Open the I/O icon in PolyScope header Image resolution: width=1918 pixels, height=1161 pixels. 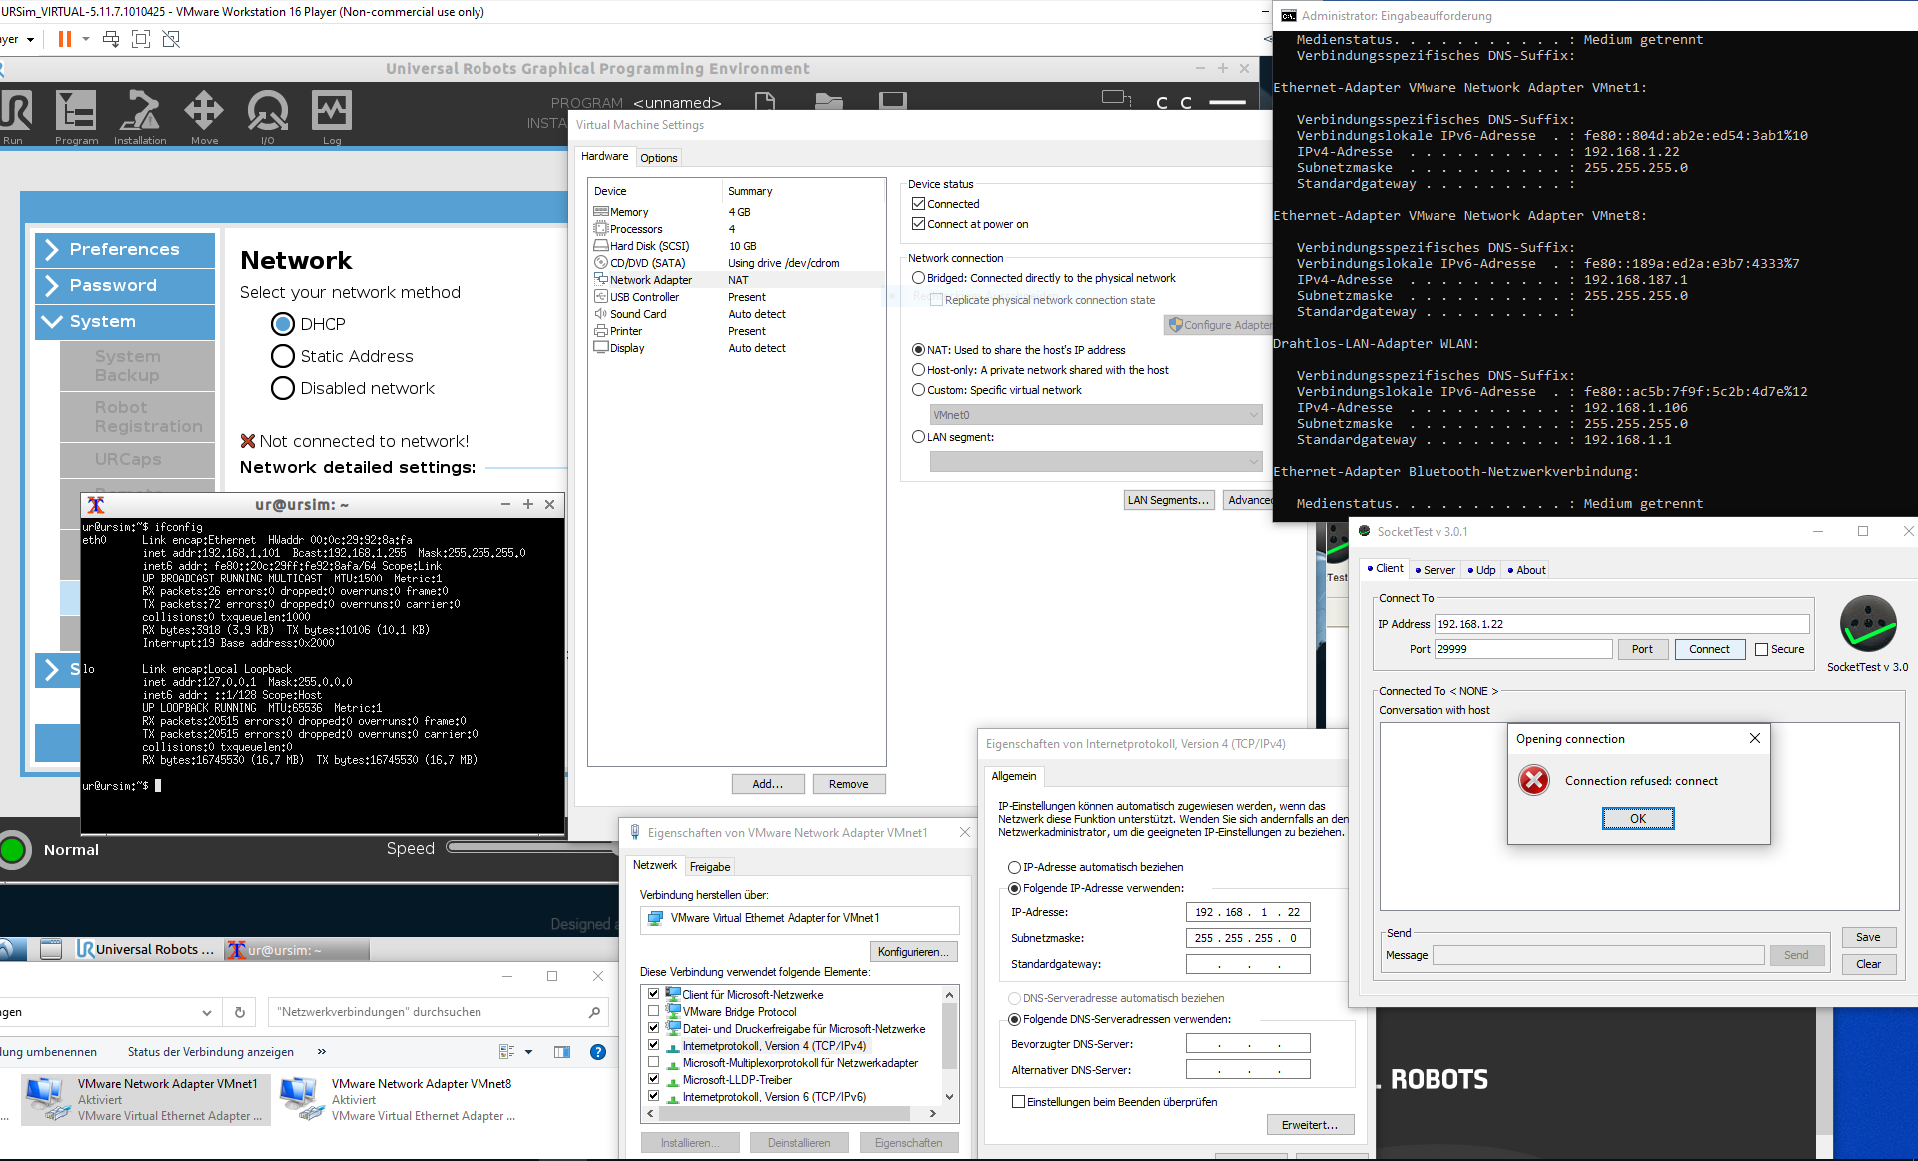[268, 111]
